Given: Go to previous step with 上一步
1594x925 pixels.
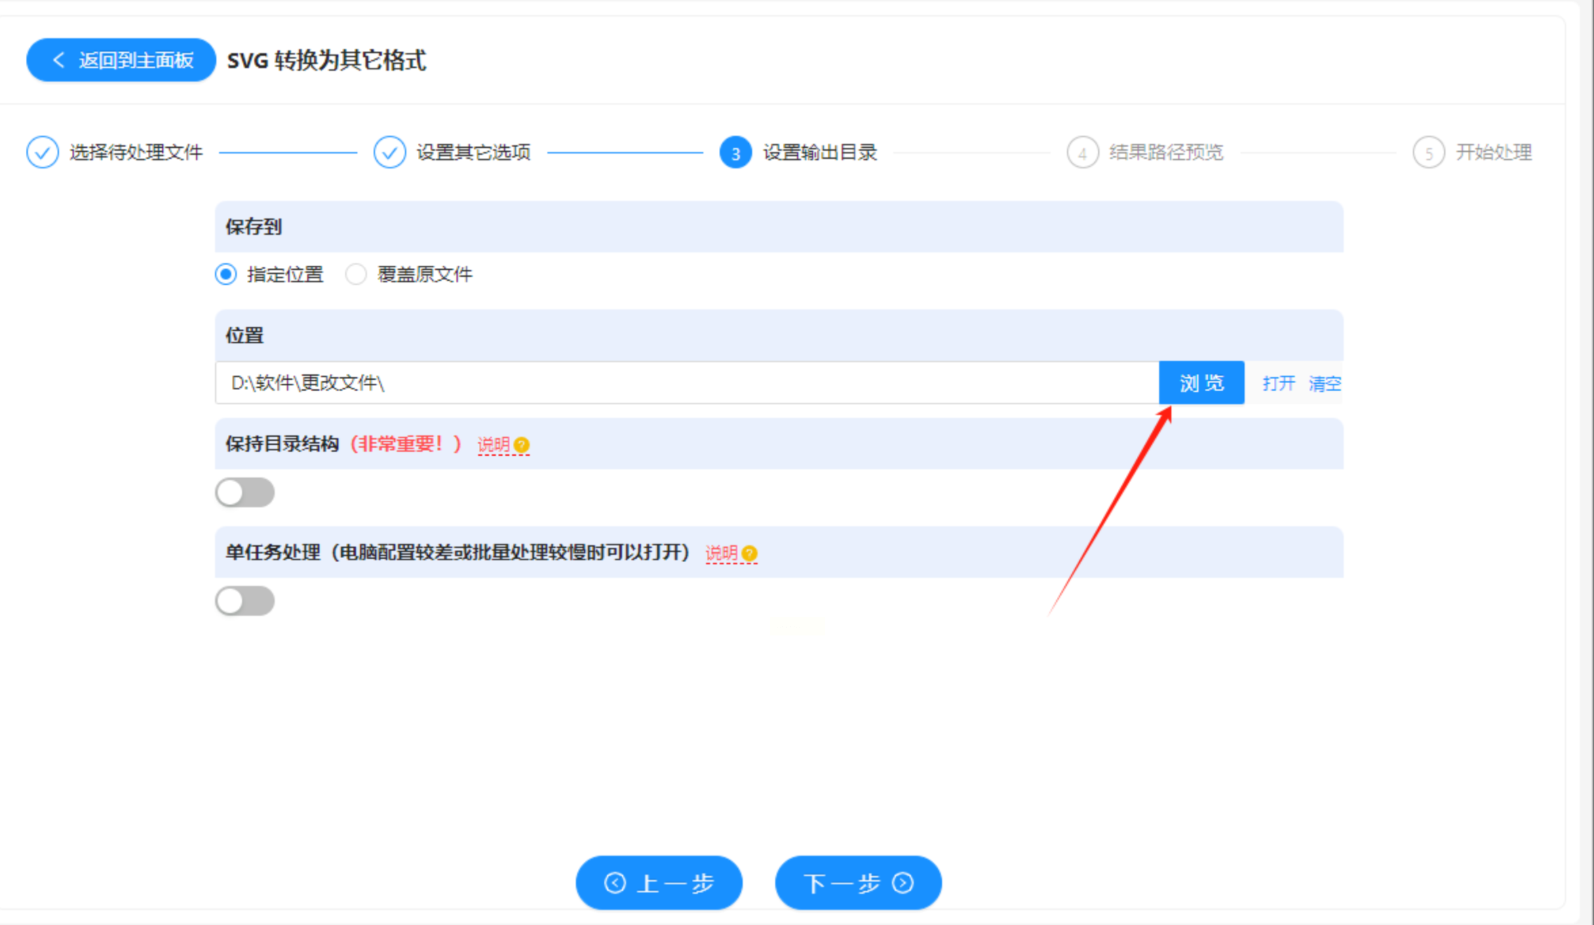Looking at the screenshot, I should [x=659, y=882].
